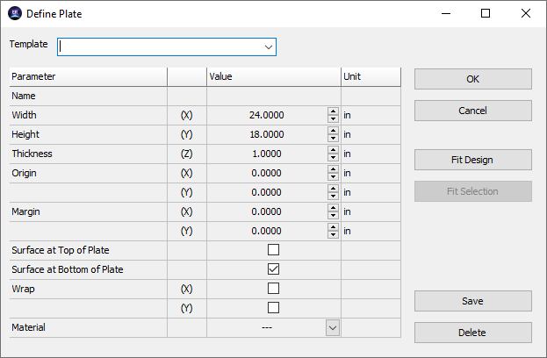Enable Surface at Top of Plate
The height and width of the screenshot is (358, 547).
point(273,250)
